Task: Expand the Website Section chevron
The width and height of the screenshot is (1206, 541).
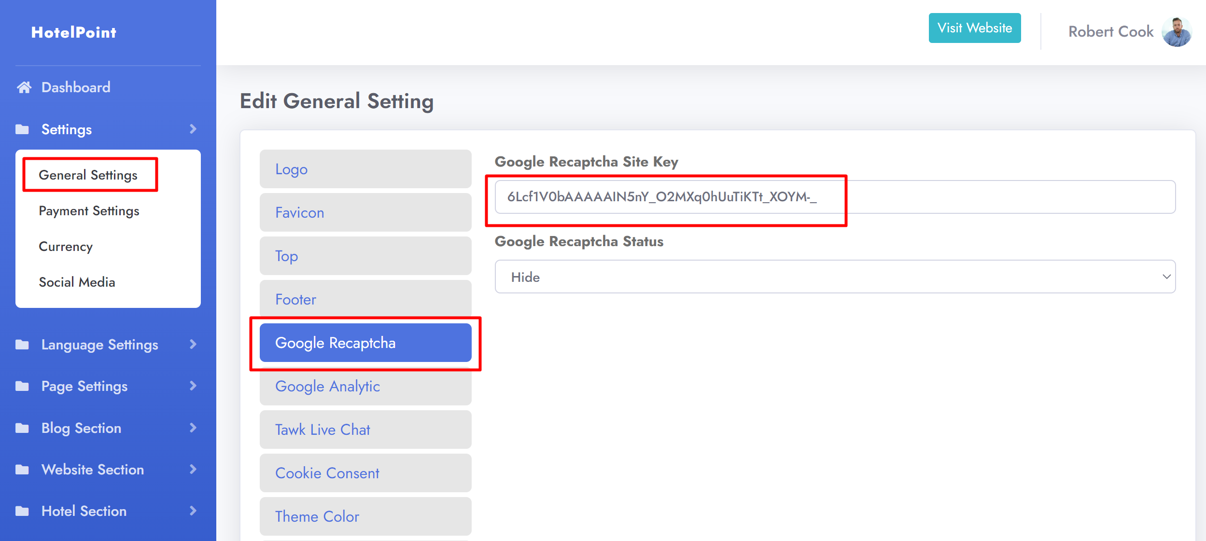Action: (193, 469)
